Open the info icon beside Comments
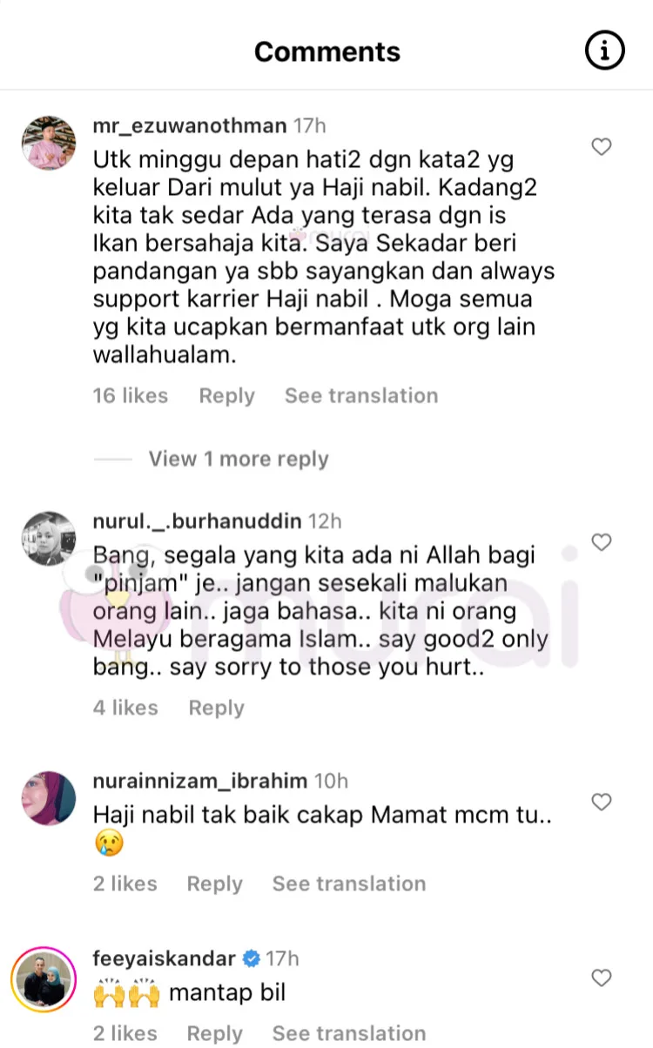 pos(604,51)
